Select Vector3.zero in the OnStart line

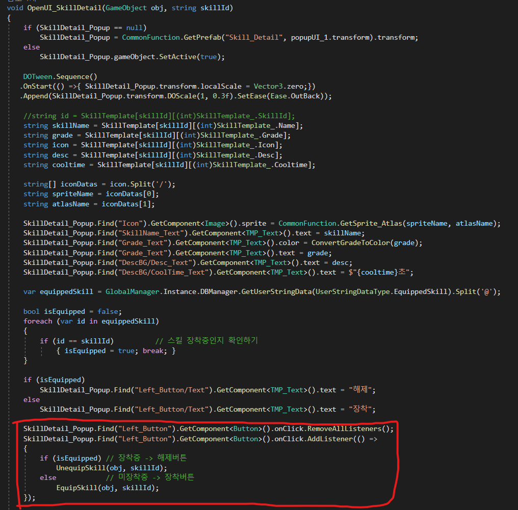tap(278, 86)
